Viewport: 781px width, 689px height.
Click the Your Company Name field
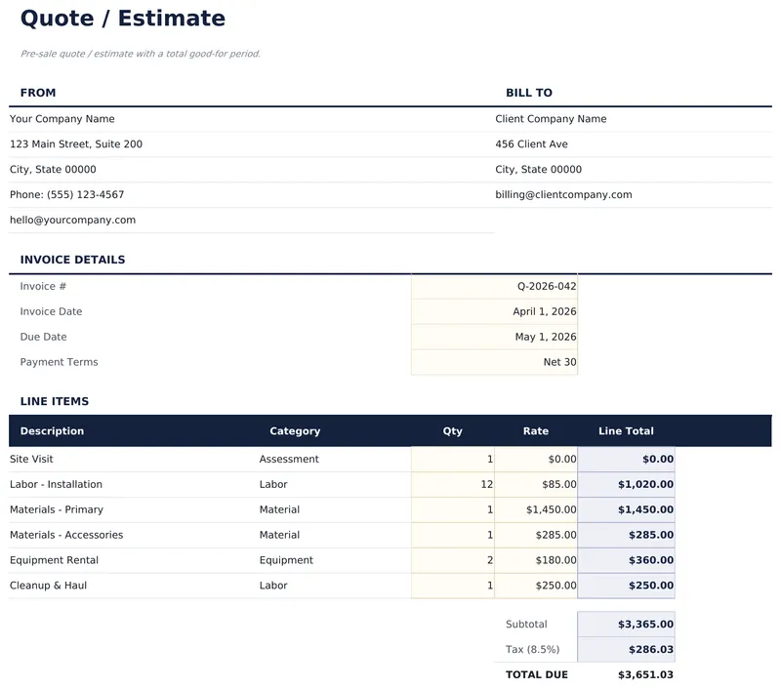(x=62, y=119)
